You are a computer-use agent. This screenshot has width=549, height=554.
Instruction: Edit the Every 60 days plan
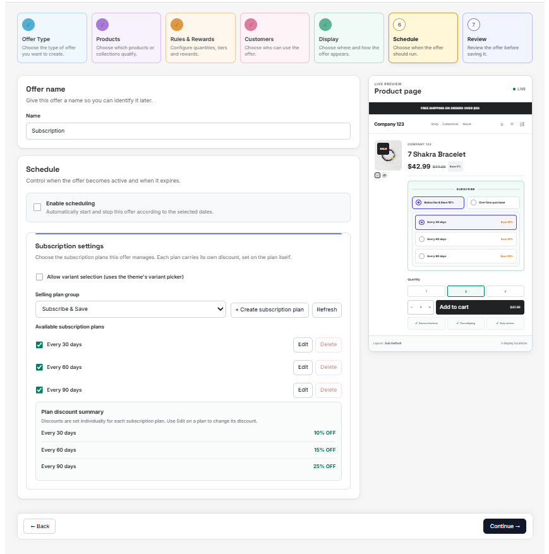coord(303,368)
